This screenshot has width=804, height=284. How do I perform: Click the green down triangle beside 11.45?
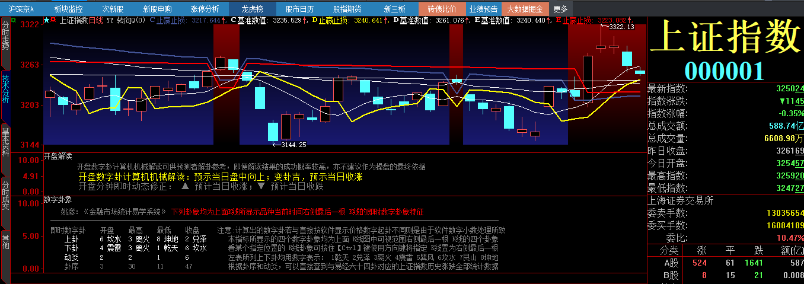[x=782, y=101]
